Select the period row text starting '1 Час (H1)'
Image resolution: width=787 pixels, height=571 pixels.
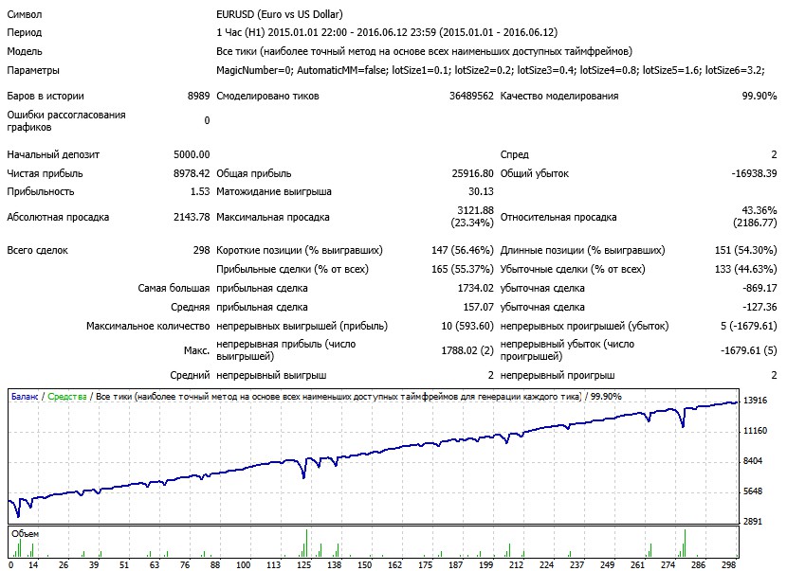pos(387,32)
